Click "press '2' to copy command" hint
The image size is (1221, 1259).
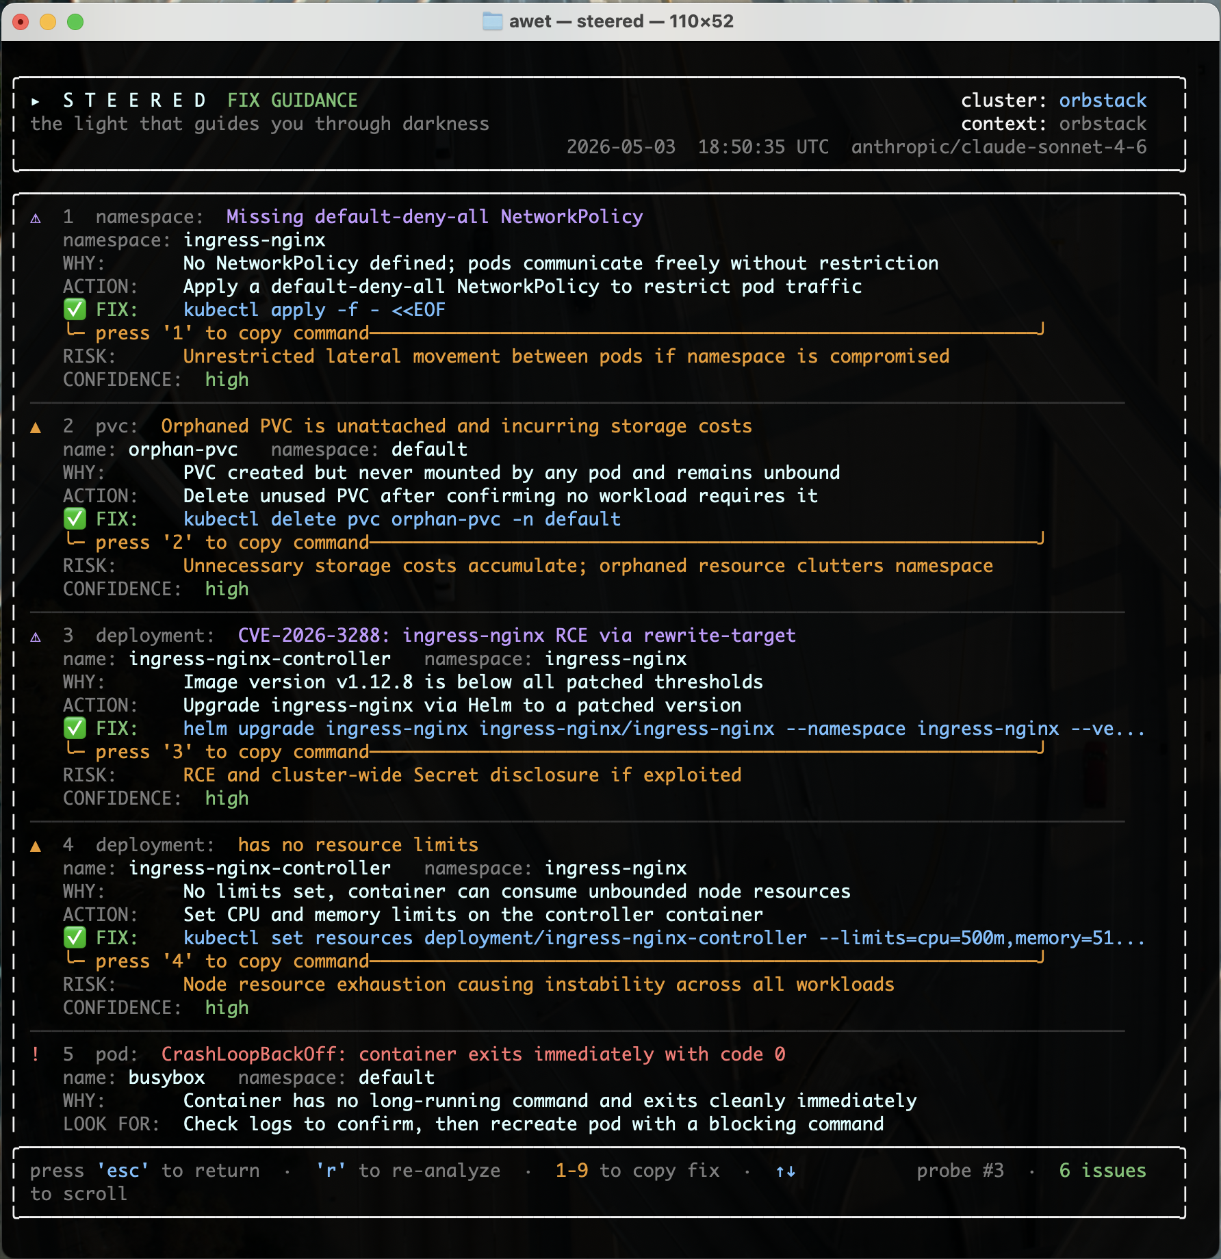point(232,543)
